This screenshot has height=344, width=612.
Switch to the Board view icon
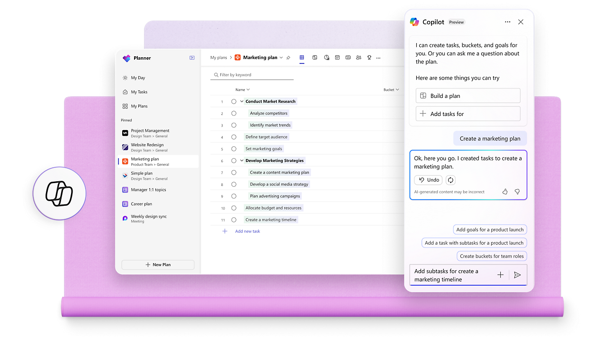point(315,58)
